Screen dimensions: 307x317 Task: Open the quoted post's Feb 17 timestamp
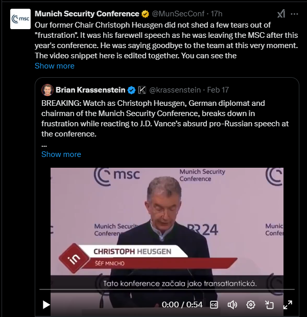(218, 90)
